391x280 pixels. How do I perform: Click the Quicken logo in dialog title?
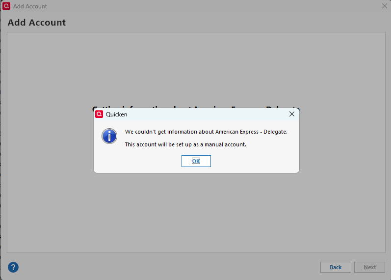click(99, 114)
